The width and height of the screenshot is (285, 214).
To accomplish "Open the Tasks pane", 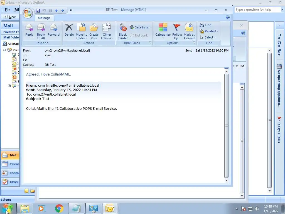I will [x=10, y=182].
